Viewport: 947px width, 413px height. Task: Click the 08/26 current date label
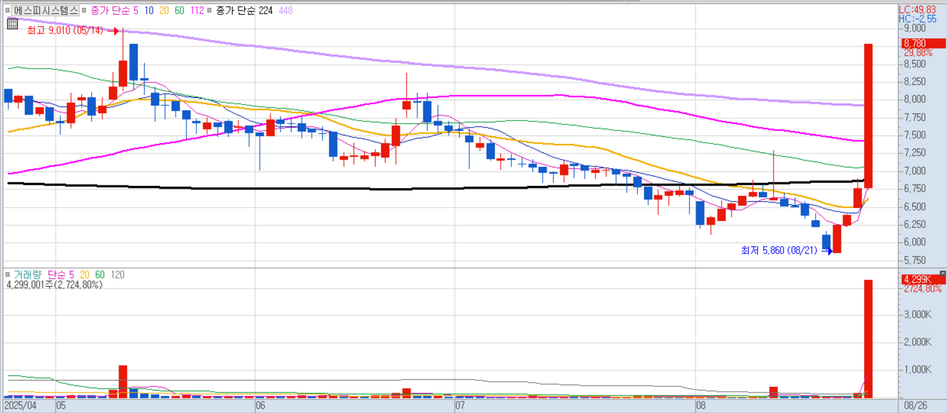[x=915, y=405]
